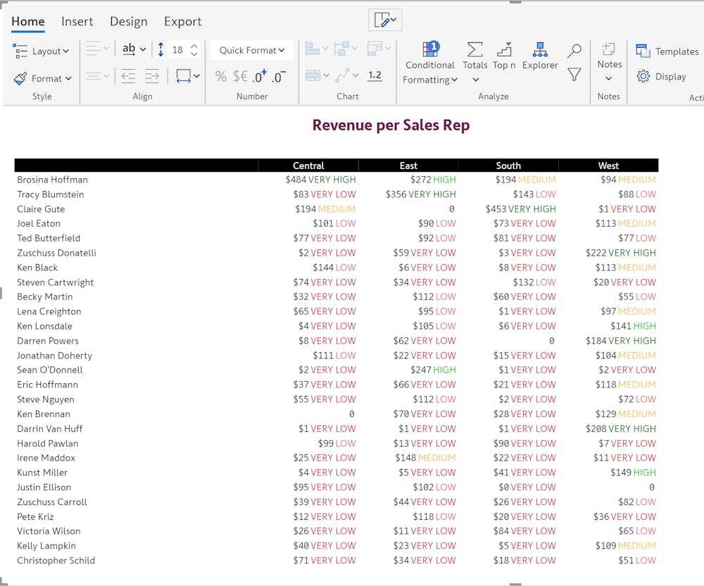This screenshot has height=586, width=704.
Task: Click the $148 MEDIUM East cell
Action: tap(425, 458)
